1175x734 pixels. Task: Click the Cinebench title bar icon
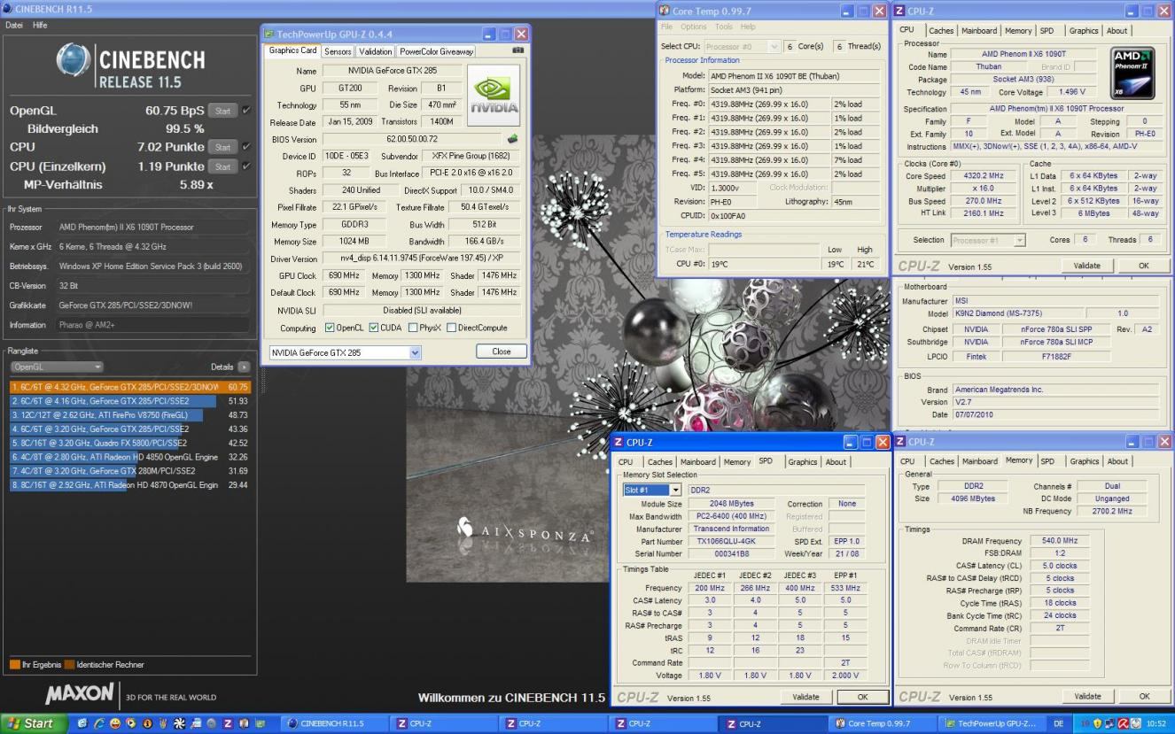(x=8, y=9)
